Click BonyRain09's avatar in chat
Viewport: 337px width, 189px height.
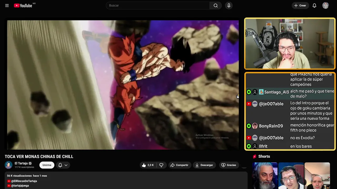pyautogui.click(x=255, y=126)
